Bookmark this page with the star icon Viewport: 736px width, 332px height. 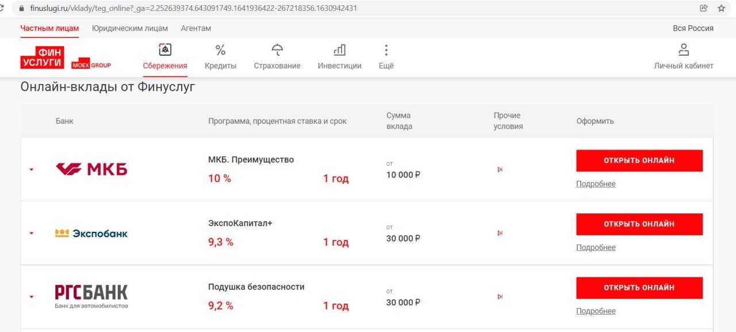[721, 8]
